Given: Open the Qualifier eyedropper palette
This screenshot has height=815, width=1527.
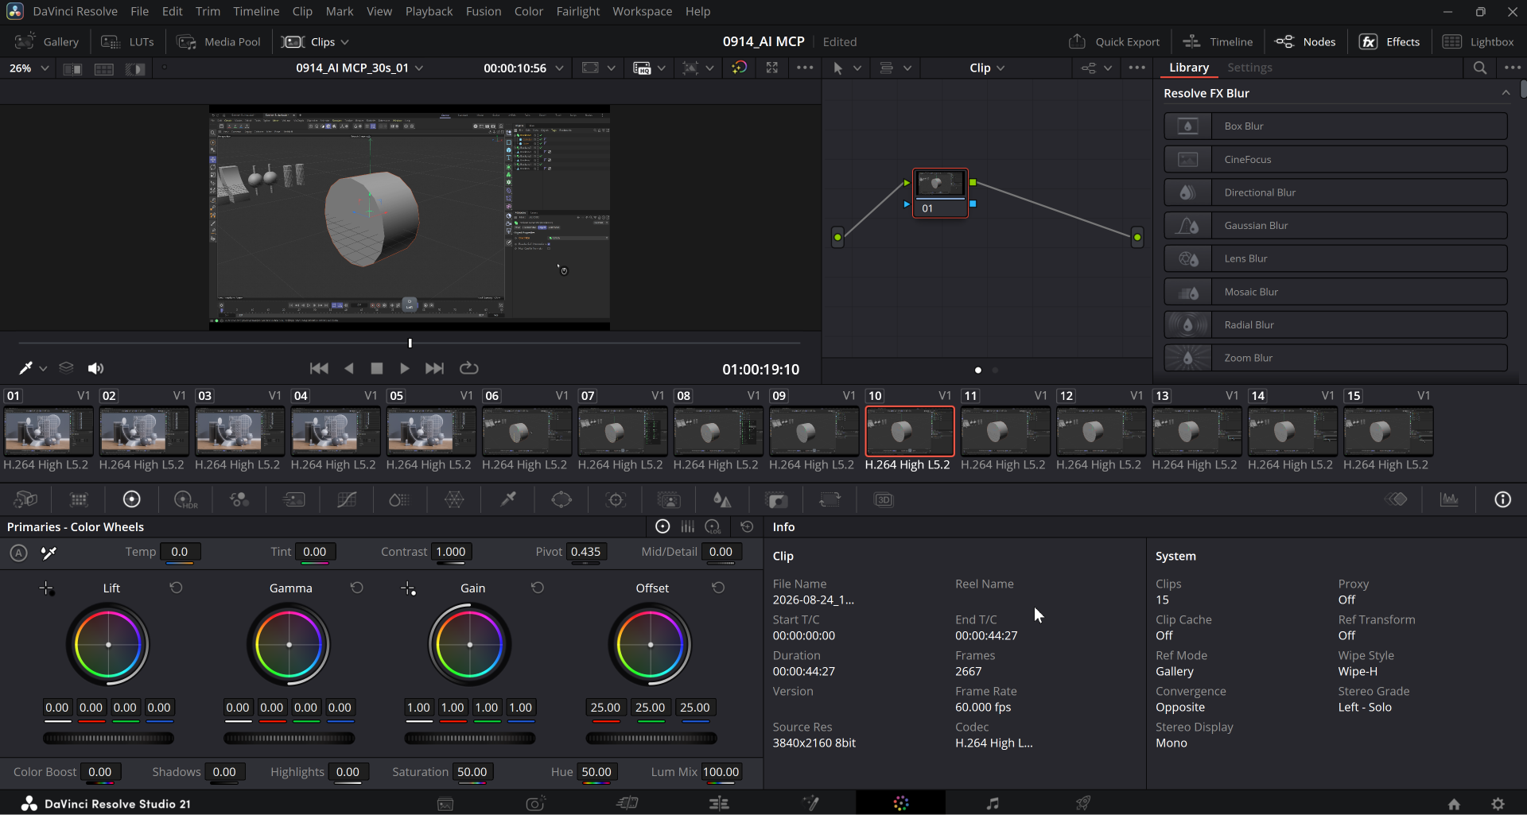Looking at the screenshot, I should [508, 499].
